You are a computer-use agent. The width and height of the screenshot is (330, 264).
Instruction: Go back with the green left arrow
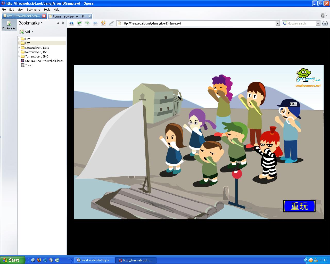(79, 23)
